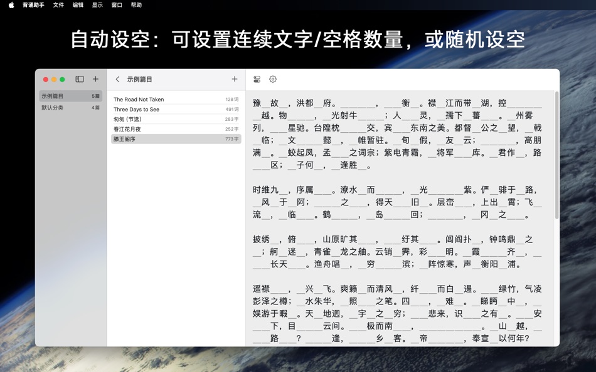Toggle the sidebar visibility icon

point(79,79)
